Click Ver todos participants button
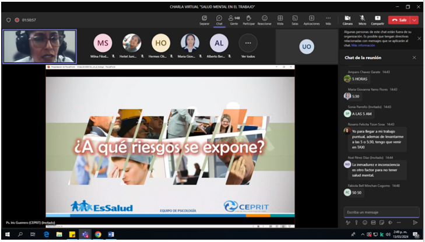This screenshot has width=425, height=242. (248, 46)
